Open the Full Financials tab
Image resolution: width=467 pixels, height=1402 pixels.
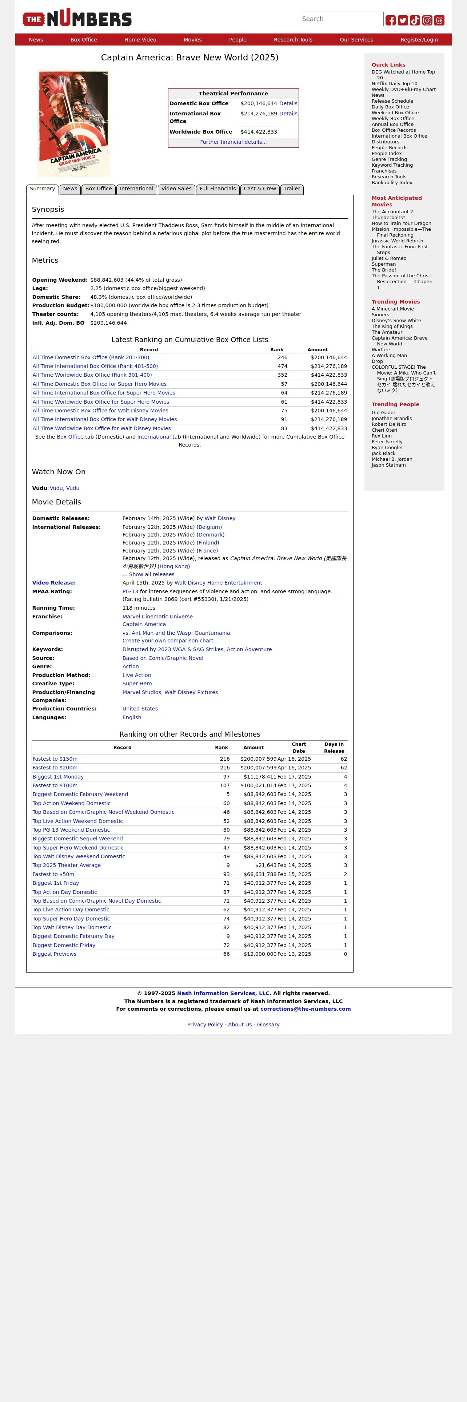tap(217, 189)
